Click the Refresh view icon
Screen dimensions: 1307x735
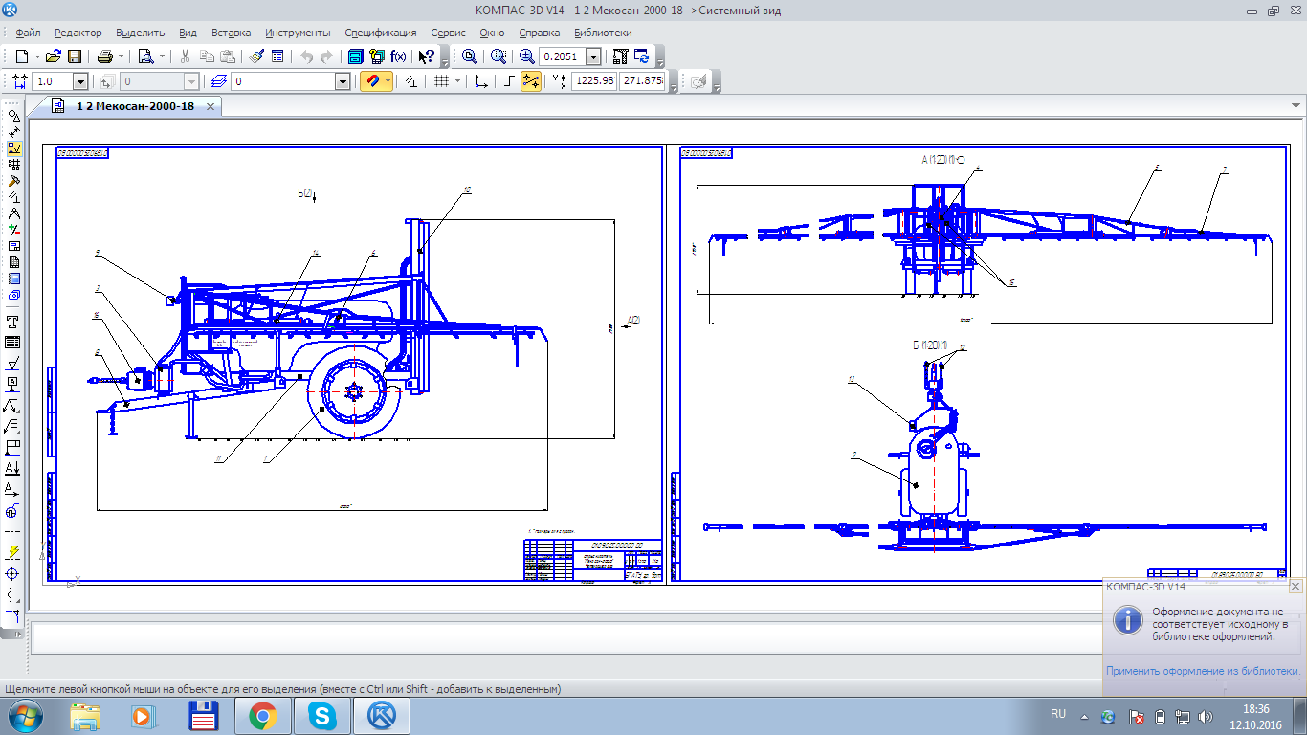click(641, 56)
